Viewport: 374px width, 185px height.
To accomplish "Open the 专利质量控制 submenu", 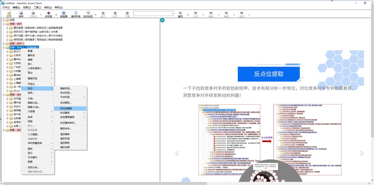I will tap(38, 143).
